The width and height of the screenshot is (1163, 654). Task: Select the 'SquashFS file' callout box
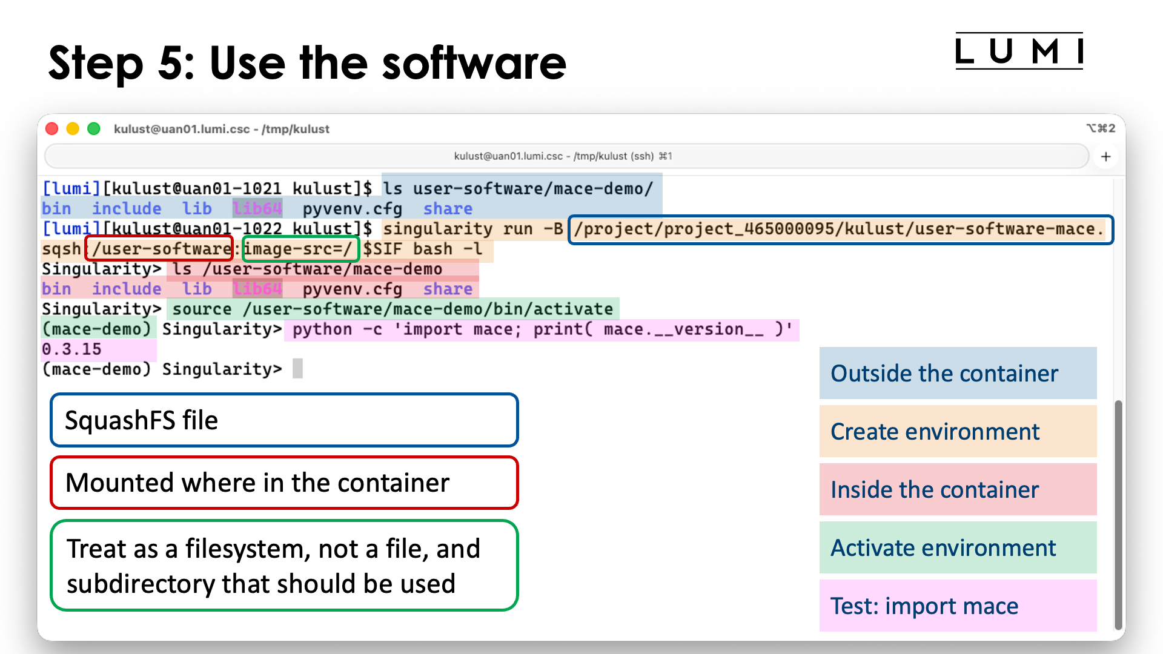(x=283, y=420)
